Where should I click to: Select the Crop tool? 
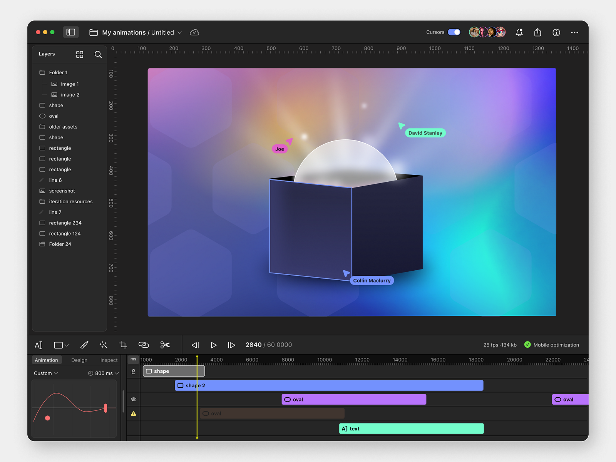tap(123, 345)
